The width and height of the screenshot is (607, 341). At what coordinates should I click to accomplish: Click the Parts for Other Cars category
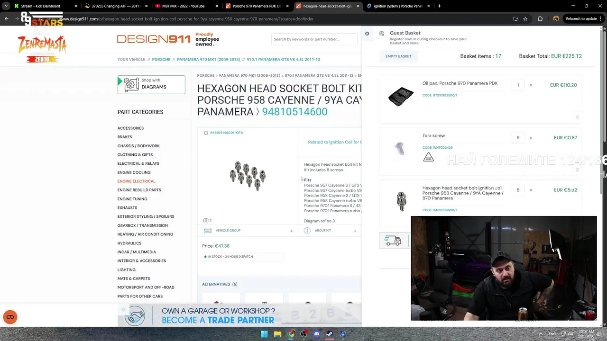(140, 296)
